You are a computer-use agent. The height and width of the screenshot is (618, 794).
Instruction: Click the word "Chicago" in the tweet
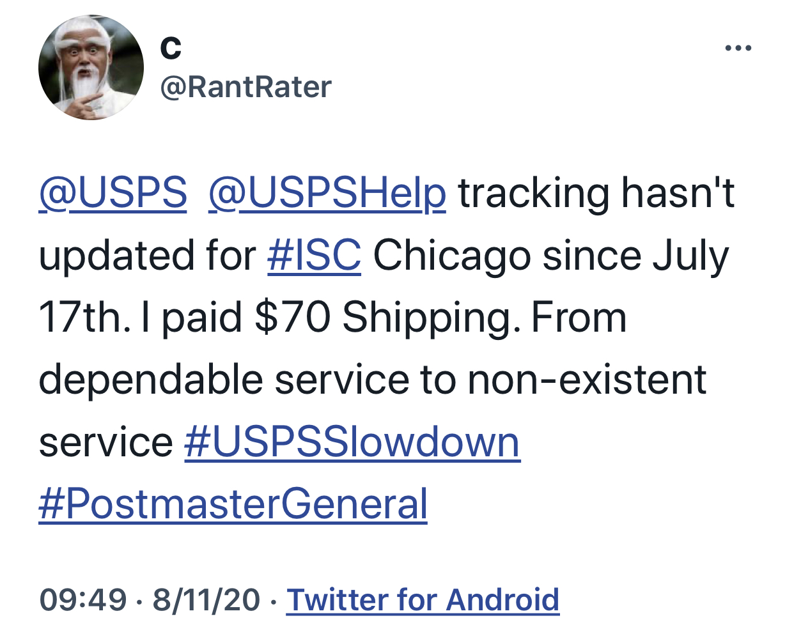tap(451, 256)
